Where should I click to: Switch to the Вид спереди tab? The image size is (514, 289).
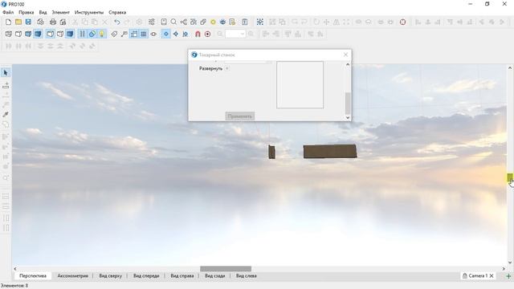point(146,276)
